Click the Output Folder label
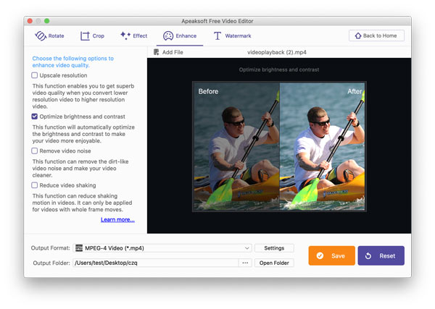 coord(51,263)
